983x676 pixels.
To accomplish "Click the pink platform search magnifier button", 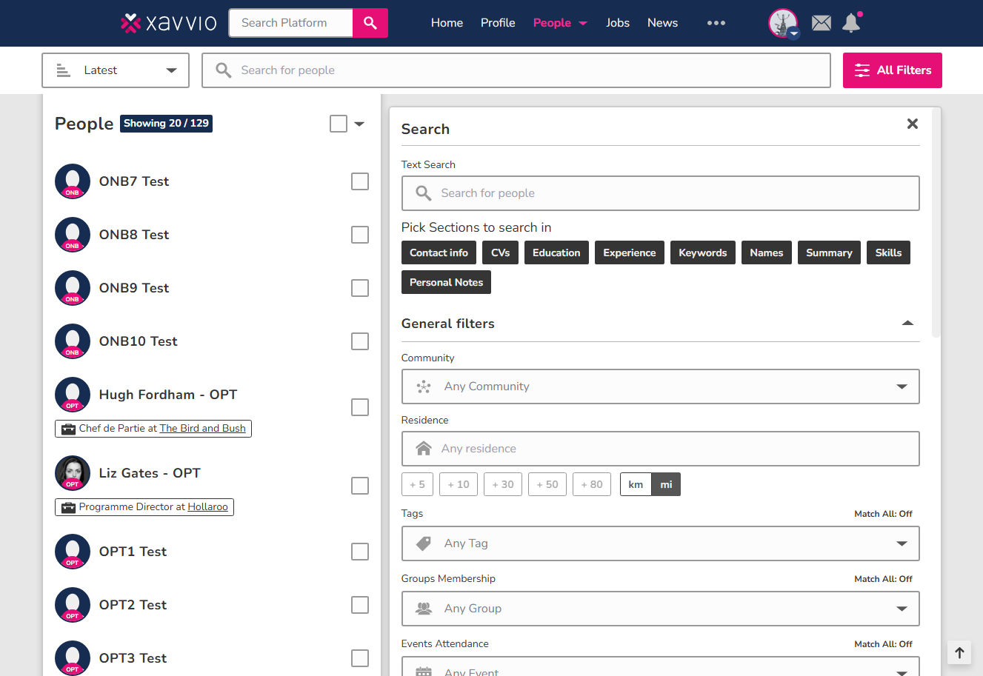I will 370,23.
